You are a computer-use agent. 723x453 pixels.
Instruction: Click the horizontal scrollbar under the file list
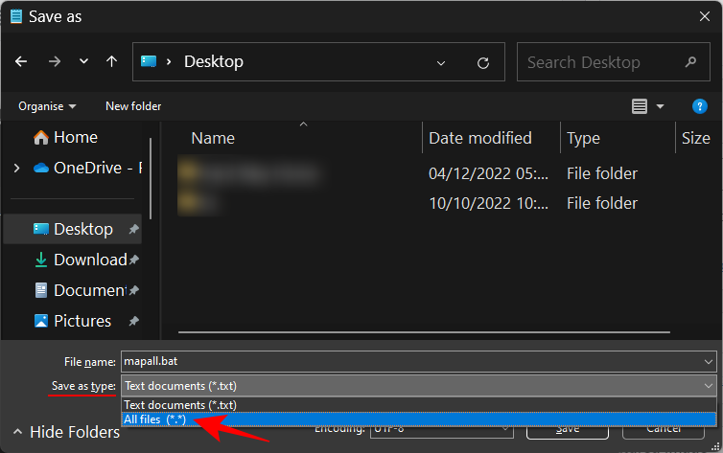[x=424, y=332]
